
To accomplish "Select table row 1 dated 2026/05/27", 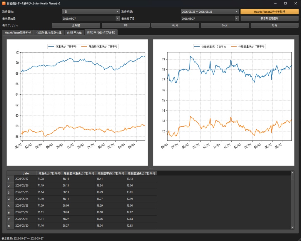I will [82, 179].
